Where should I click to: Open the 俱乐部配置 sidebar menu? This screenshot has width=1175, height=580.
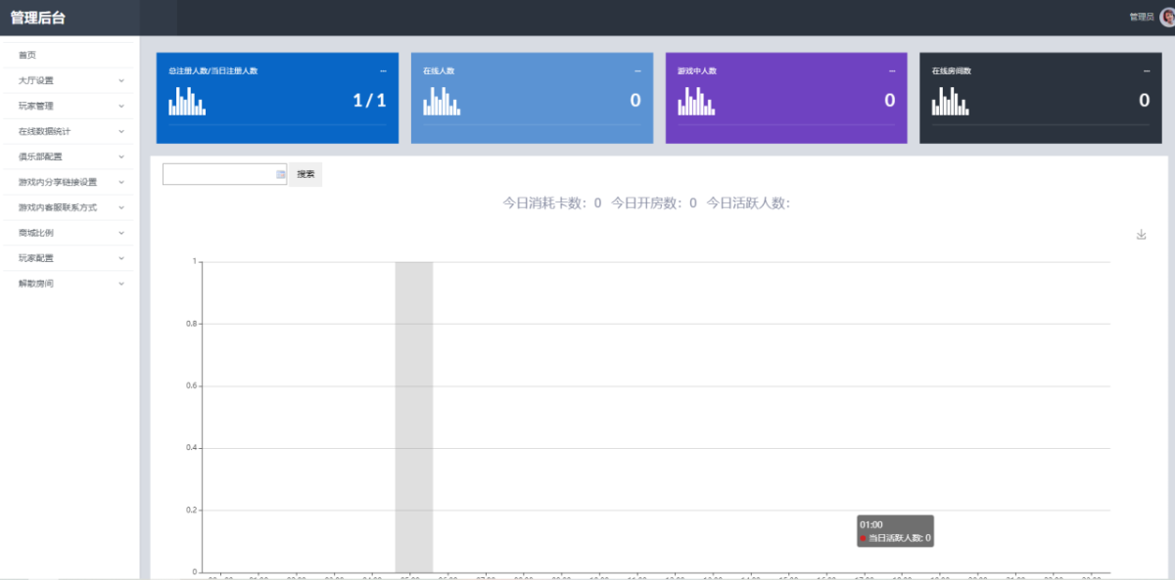[x=67, y=156]
